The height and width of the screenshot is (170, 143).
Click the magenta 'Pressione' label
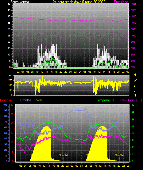[x=121, y=2]
